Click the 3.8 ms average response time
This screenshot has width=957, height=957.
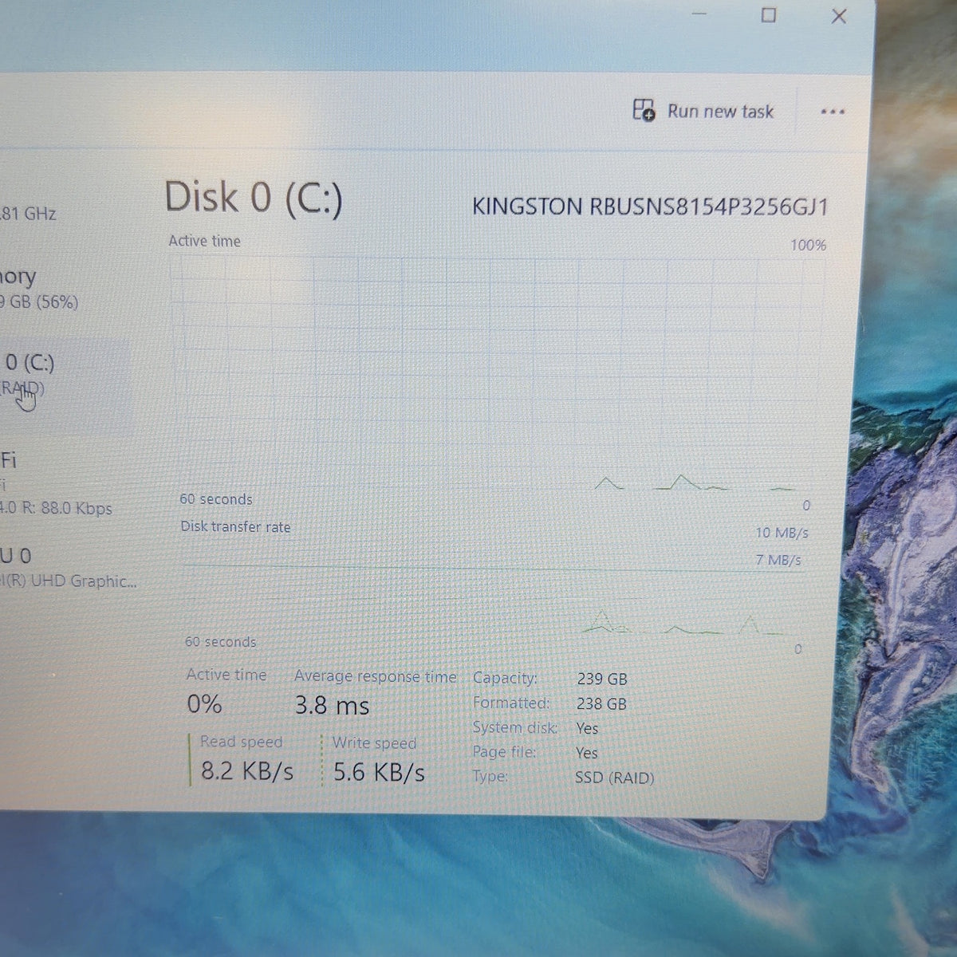pos(332,705)
